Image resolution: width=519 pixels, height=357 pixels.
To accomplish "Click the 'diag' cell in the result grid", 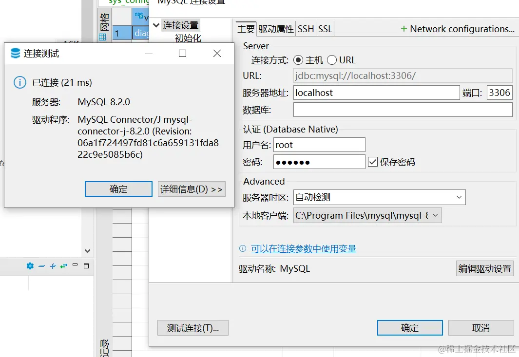I will point(141,34).
